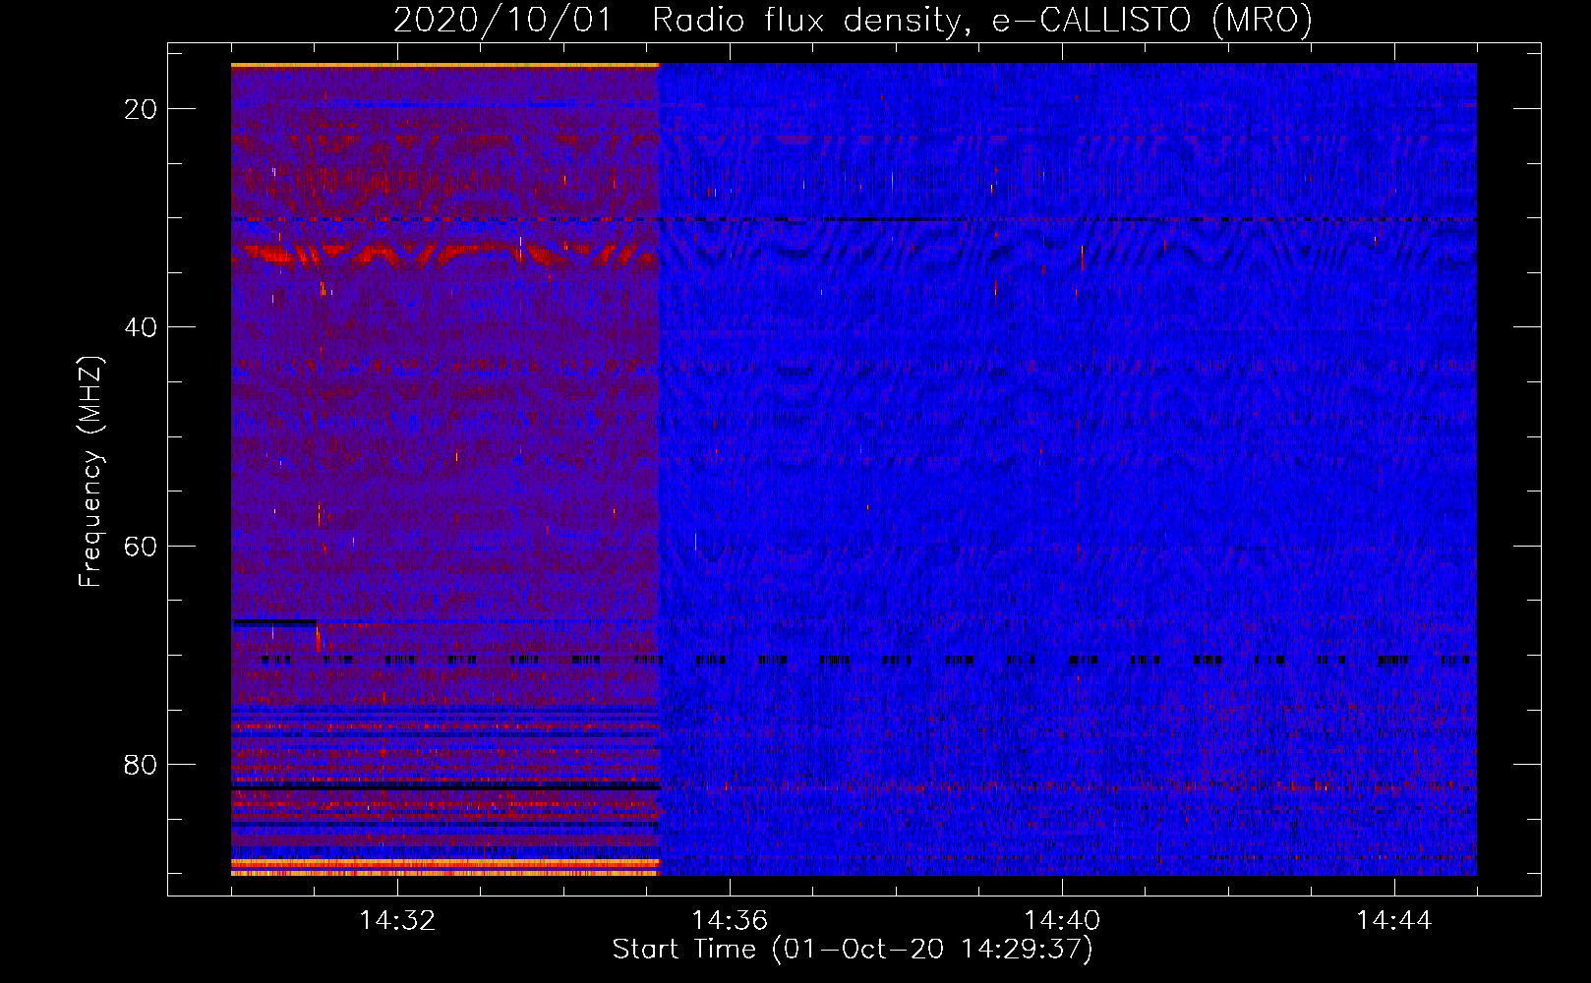Click the "40" frequency tick label
The height and width of the screenshot is (983, 1591).
(141, 327)
